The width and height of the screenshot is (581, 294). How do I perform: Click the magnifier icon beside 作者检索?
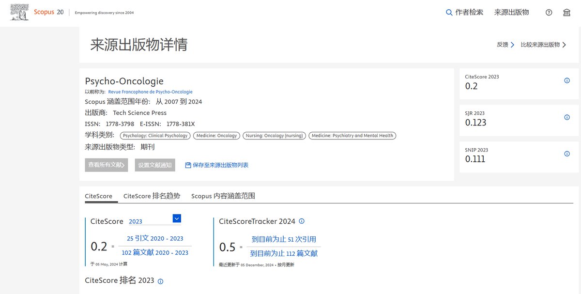[449, 13]
